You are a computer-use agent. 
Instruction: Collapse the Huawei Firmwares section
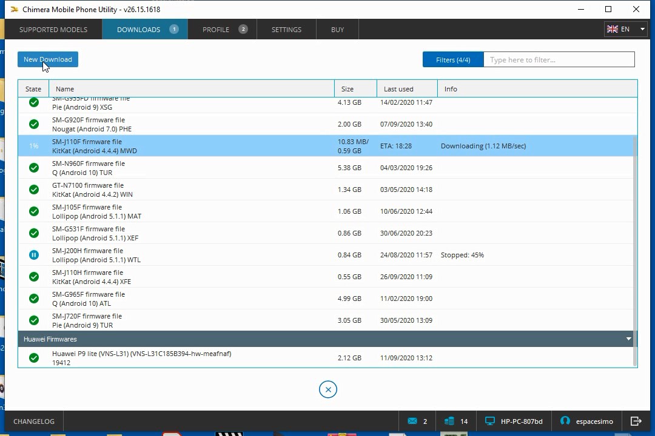click(x=628, y=339)
